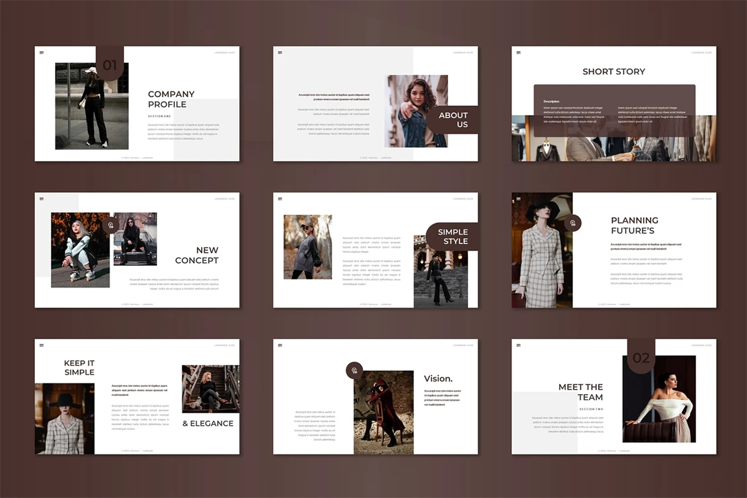Click the menu icon on Company Profile slide
Viewport: 747px width, 498px height.
(42, 52)
